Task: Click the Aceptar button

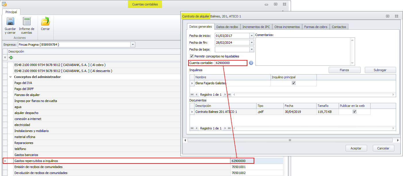Action: coord(356,148)
